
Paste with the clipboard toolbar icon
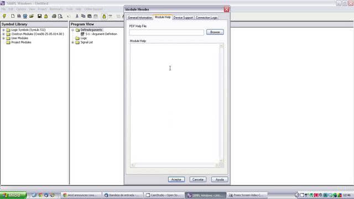pos(90,16)
